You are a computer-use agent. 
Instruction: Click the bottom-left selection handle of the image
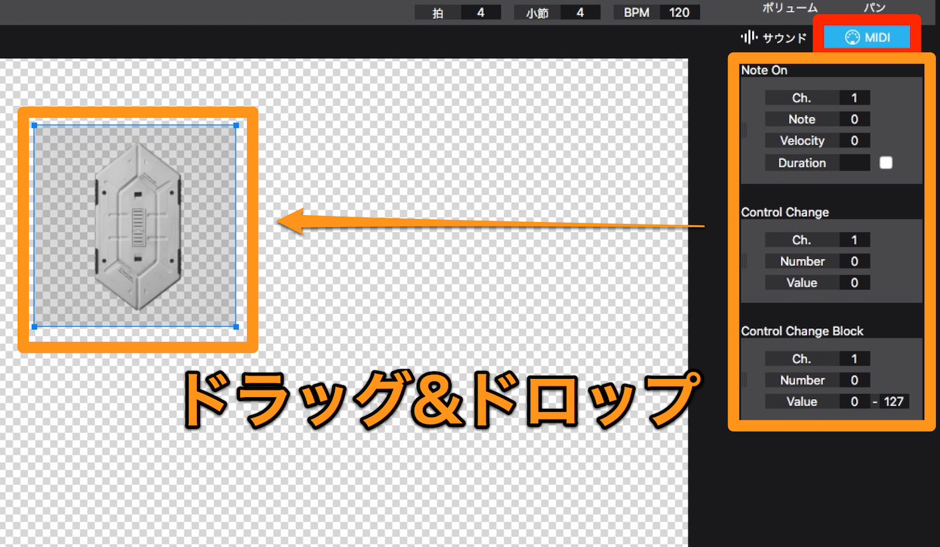[x=34, y=327]
